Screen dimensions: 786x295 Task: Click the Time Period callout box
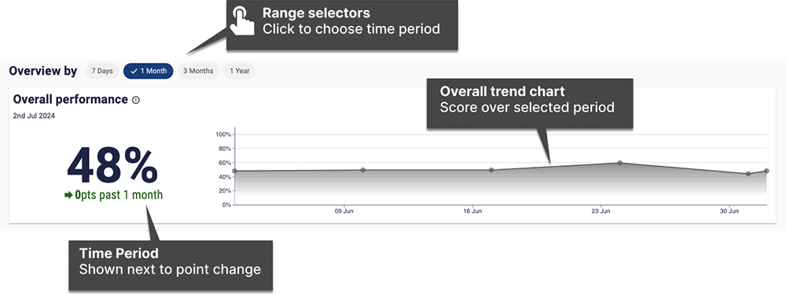point(171,265)
